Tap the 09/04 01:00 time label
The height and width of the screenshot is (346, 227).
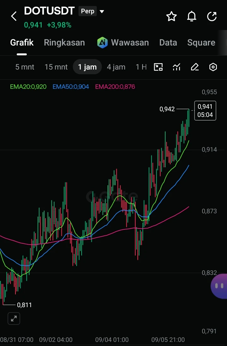point(112,340)
